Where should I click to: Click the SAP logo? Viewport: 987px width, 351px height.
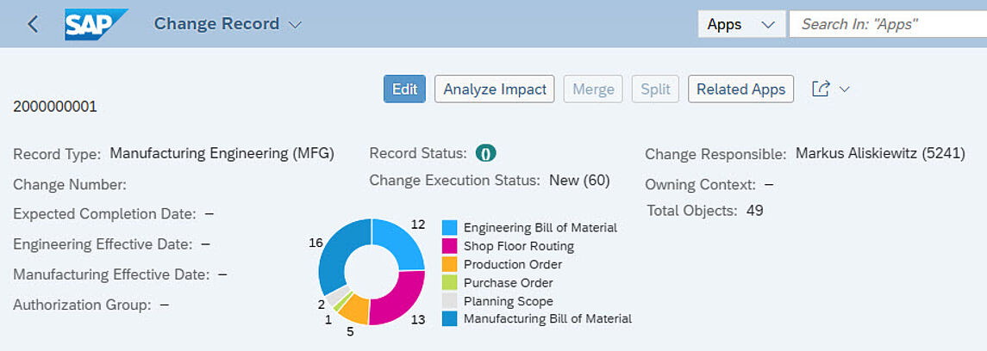coord(96,24)
